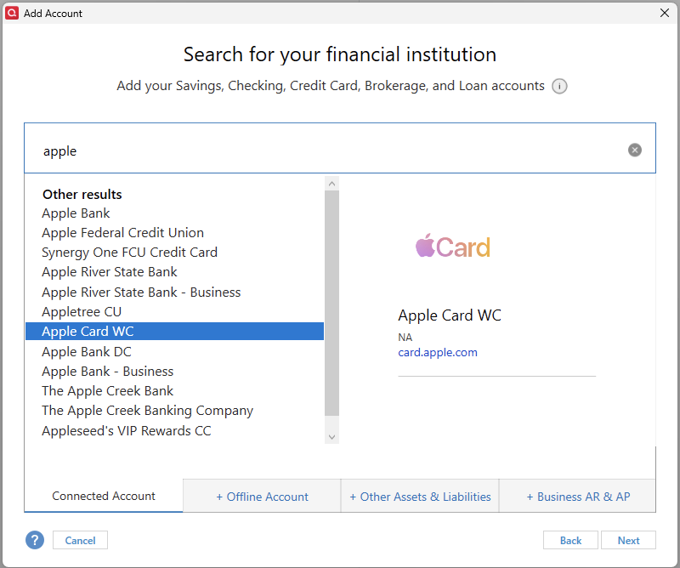Click the Apple Card logo image
The height and width of the screenshot is (568, 680).
[x=453, y=246]
